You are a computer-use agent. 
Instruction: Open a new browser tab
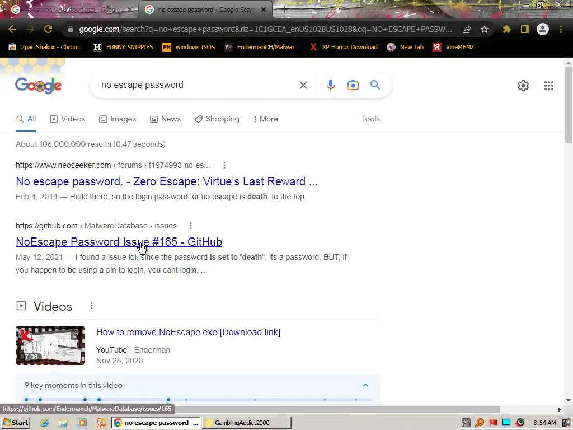pyautogui.click(x=285, y=10)
